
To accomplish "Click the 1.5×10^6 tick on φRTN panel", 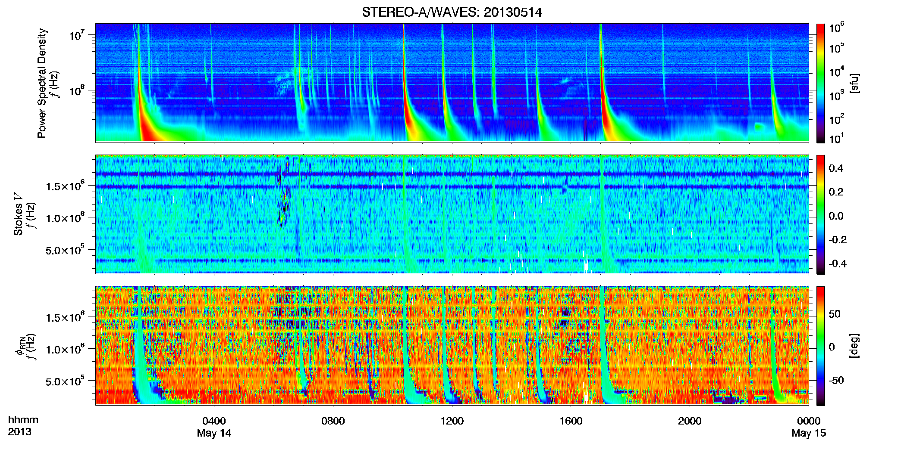I will pos(65,317).
